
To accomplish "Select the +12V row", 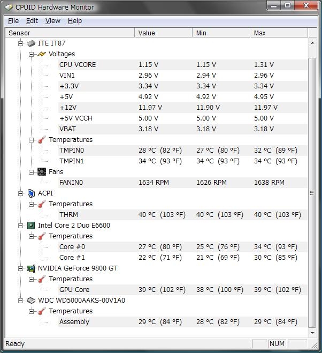I will coord(183,108).
